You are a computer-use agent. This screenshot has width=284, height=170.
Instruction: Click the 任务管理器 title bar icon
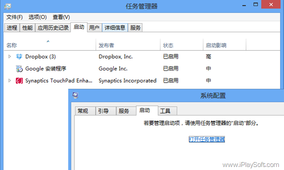[7, 7]
